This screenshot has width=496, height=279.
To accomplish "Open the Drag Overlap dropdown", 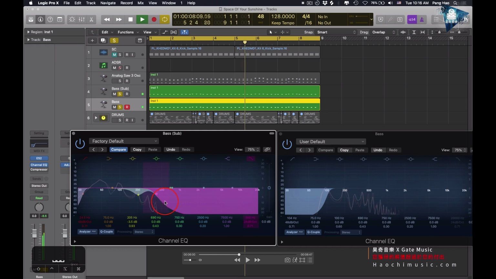I will point(383,32).
